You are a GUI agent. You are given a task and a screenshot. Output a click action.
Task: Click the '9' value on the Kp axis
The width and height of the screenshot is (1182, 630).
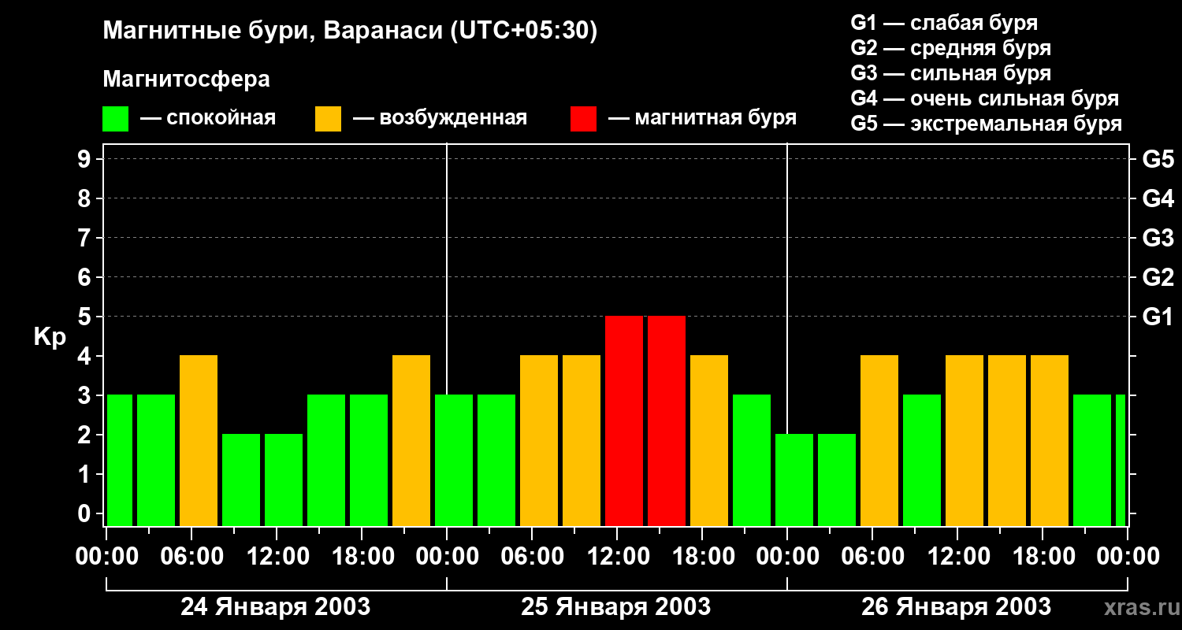[x=86, y=159]
